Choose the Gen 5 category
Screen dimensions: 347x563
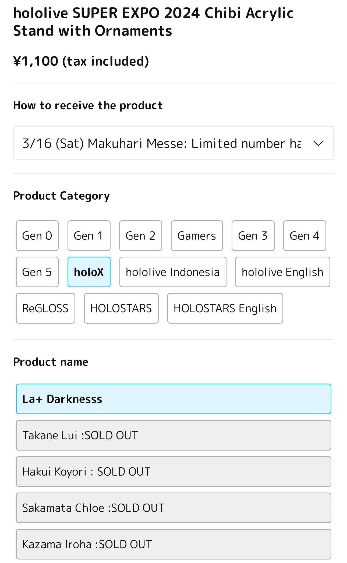(x=37, y=272)
